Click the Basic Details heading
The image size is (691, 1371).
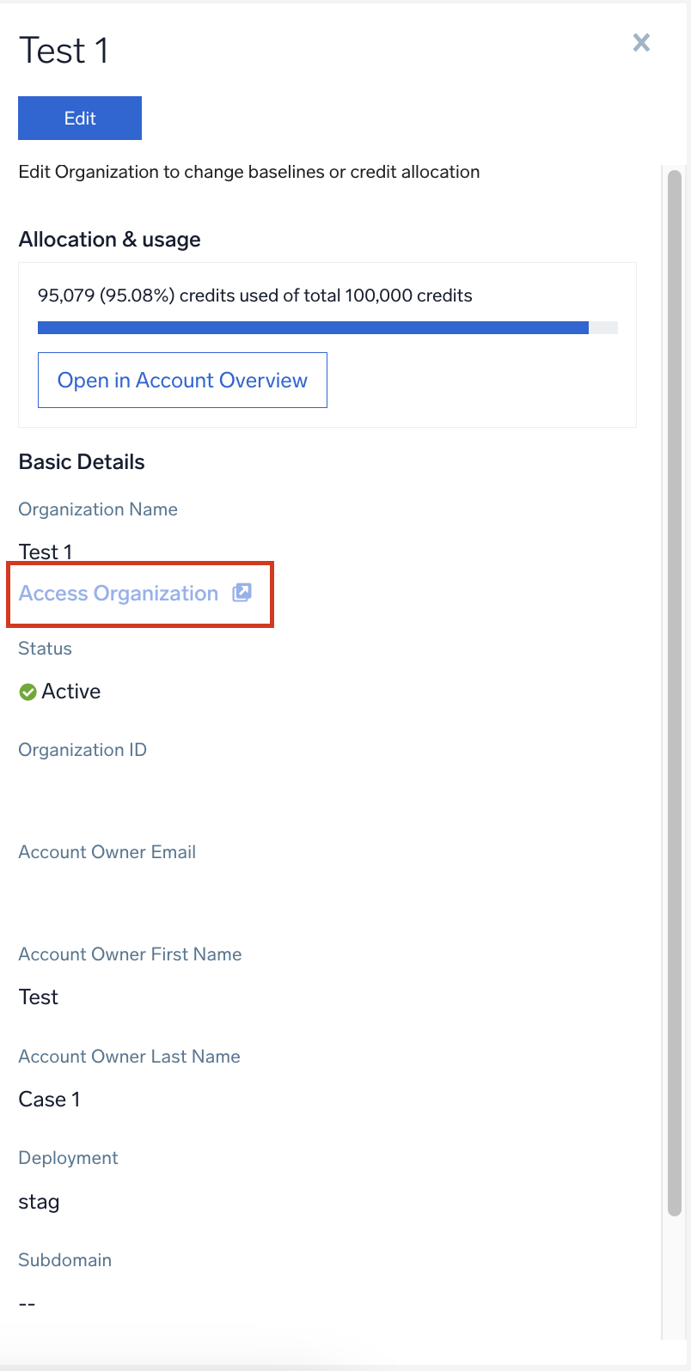pyautogui.click(x=82, y=462)
